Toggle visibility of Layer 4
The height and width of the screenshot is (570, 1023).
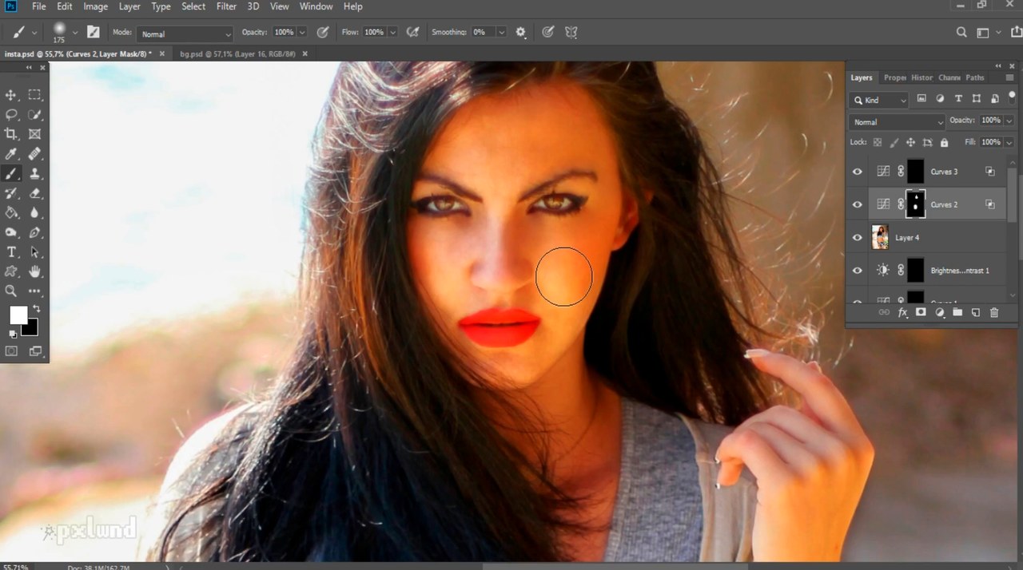click(x=858, y=238)
